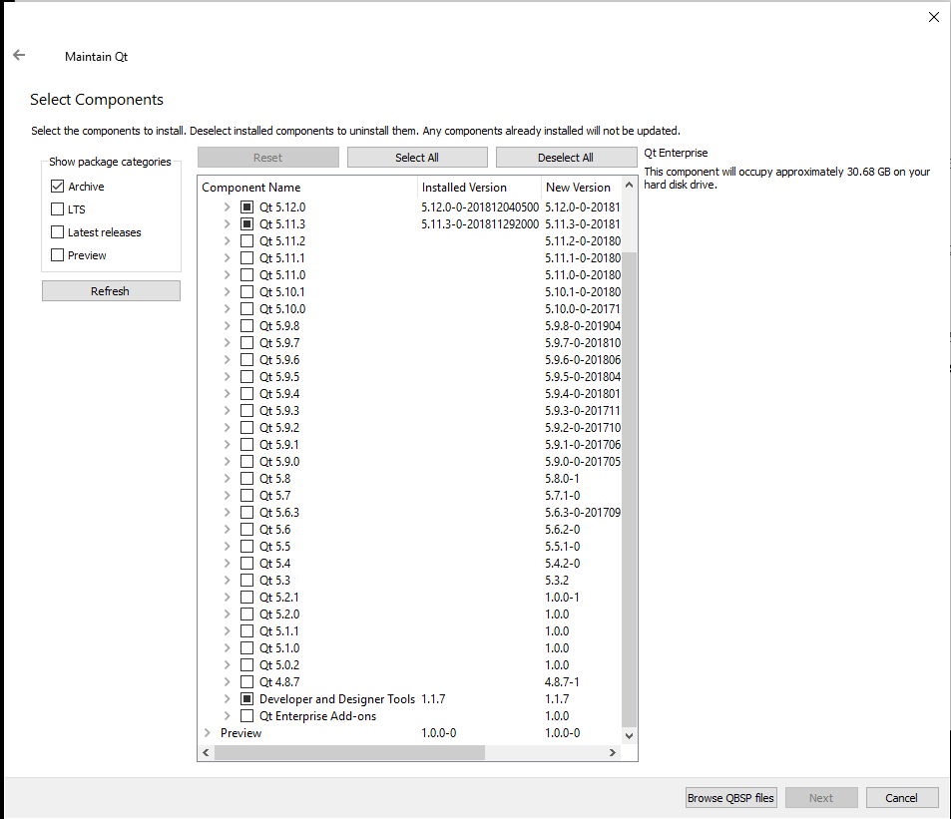Click the New Version column header
The image size is (951, 819).
(x=582, y=188)
